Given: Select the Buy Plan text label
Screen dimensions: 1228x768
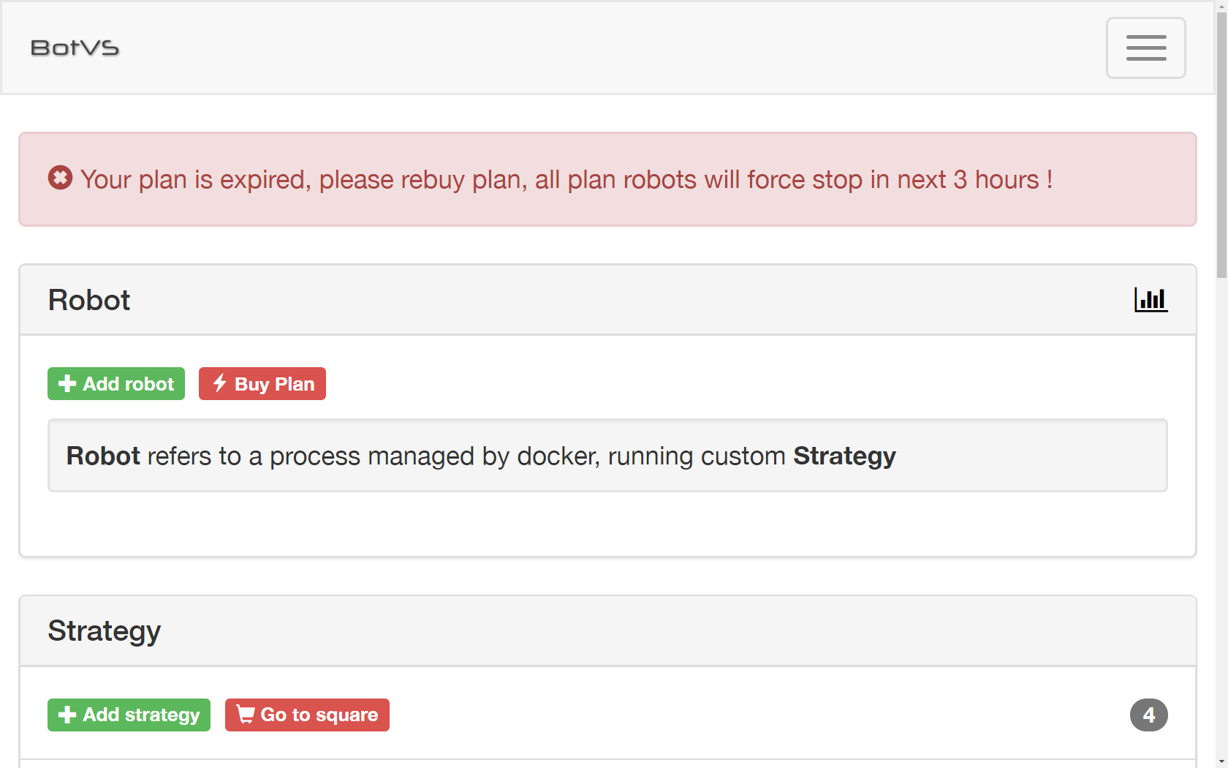Looking at the screenshot, I should pyautogui.click(x=274, y=384).
